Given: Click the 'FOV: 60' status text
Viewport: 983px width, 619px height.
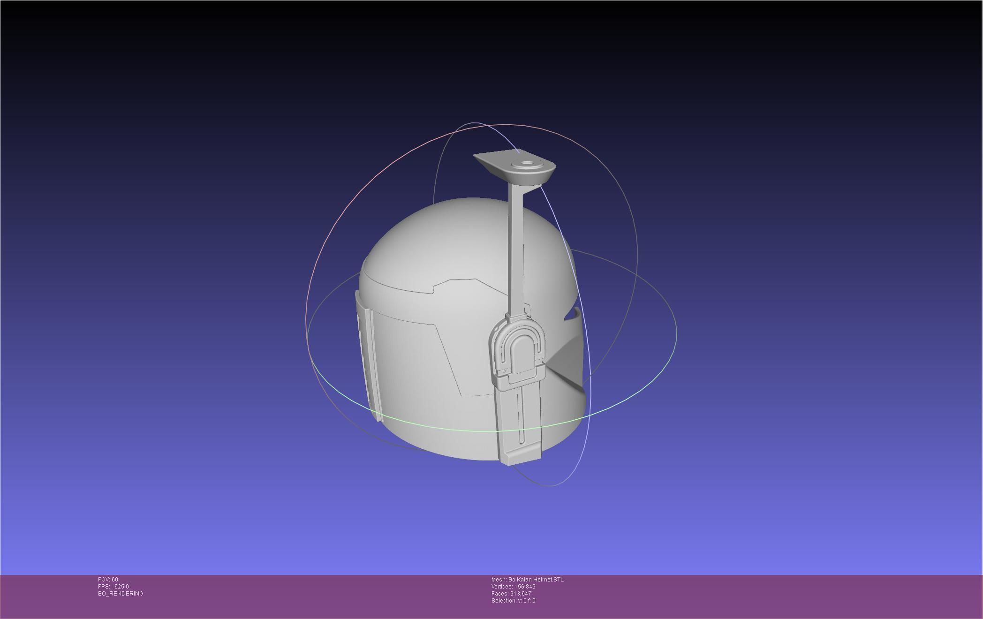Looking at the screenshot, I should pyautogui.click(x=108, y=580).
